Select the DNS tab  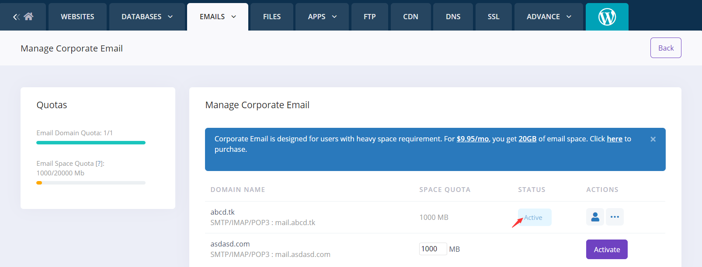tap(453, 17)
